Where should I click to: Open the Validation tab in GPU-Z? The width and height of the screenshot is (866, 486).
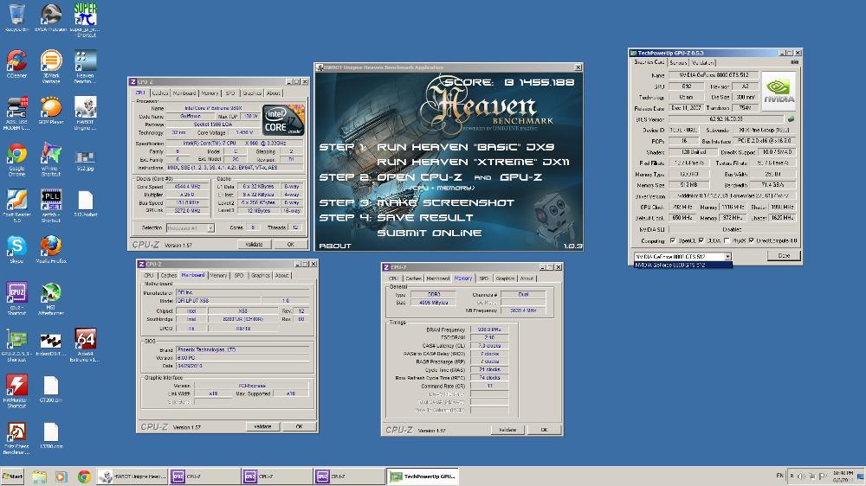pos(702,63)
